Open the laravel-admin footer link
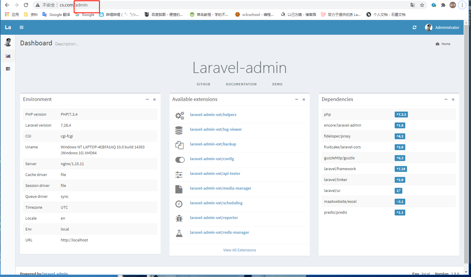Viewport: 471px width, 277px height. (x=55, y=274)
